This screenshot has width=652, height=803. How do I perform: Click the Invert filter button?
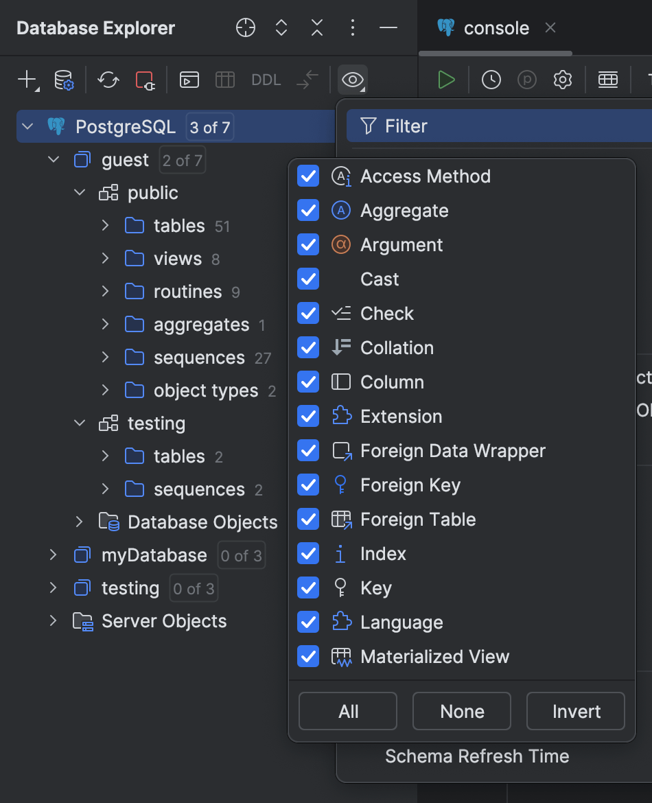coord(575,711)
